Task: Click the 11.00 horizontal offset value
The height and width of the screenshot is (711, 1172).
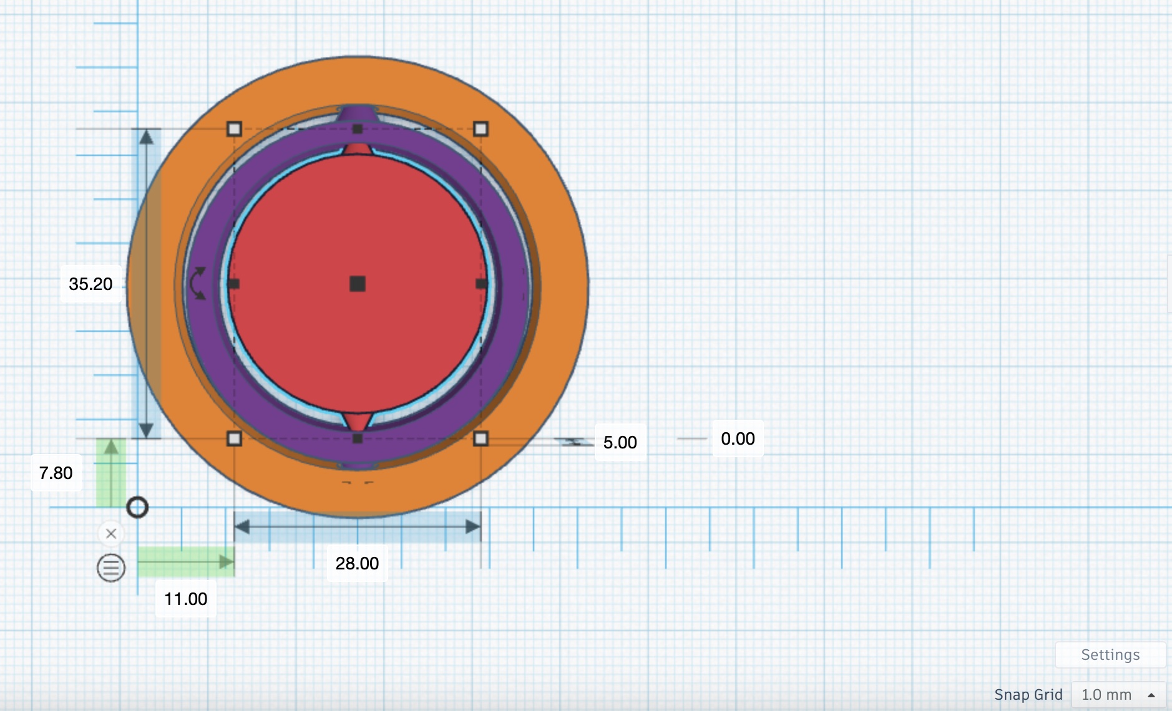Action: [x=185, y=599]
